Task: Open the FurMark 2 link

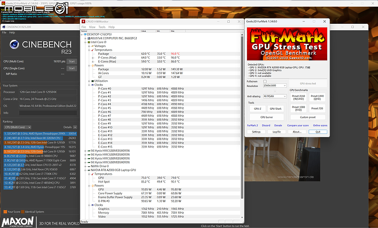Action: coord(253,125)
